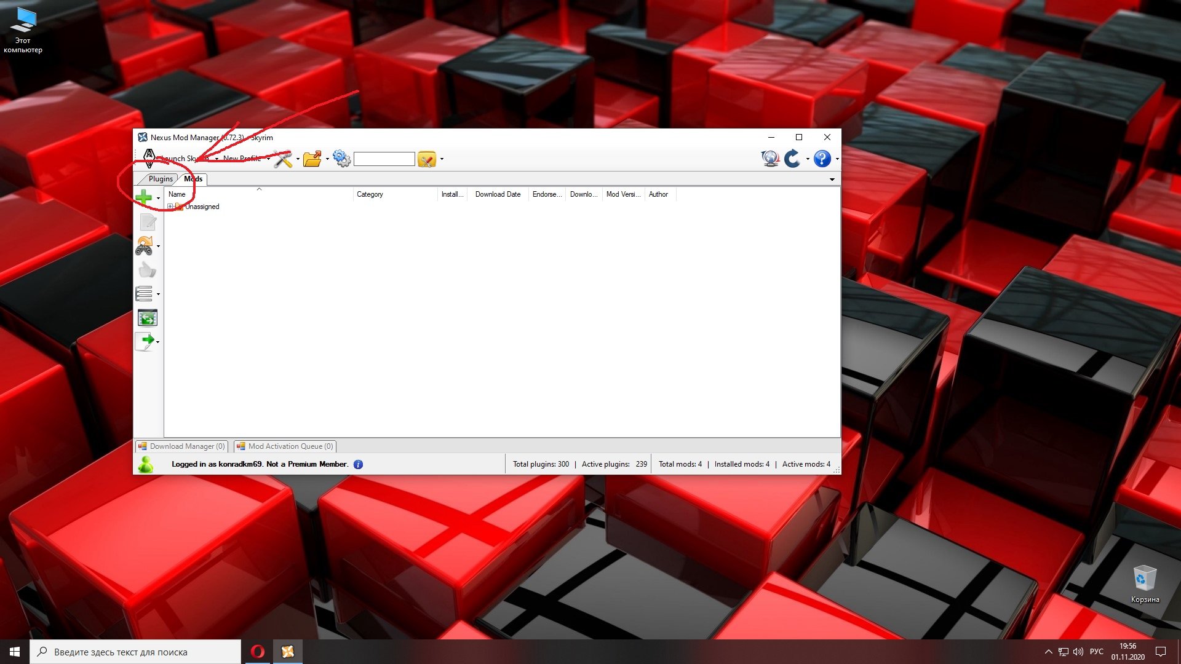Sort by the Category column header
This screenshot has width=1181, height=664.
pyautogui.click(x=370, y=194)
